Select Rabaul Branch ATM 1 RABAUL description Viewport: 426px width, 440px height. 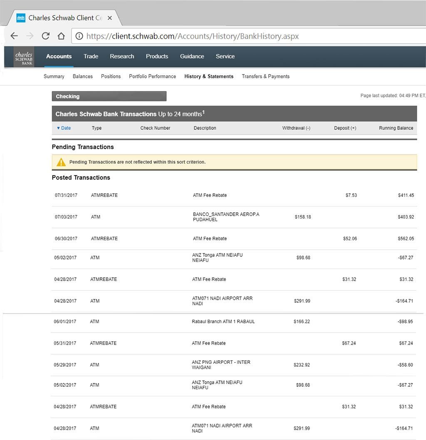pyautogui.click(x=223, y=322)
